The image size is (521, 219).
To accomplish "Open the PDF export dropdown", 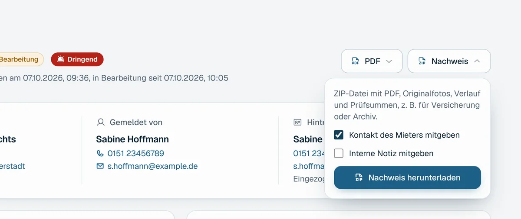I will click(x=372, y=61).
